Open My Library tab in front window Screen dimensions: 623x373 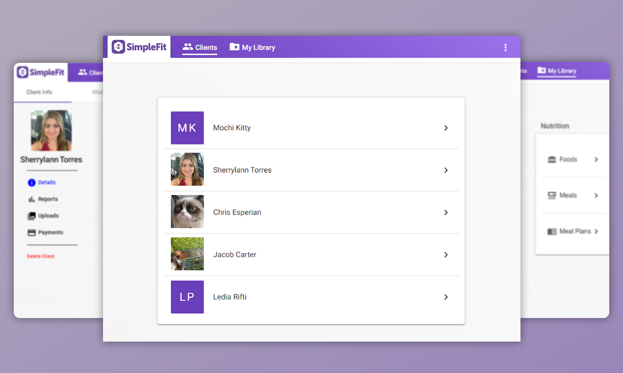(x=252, y=48)
